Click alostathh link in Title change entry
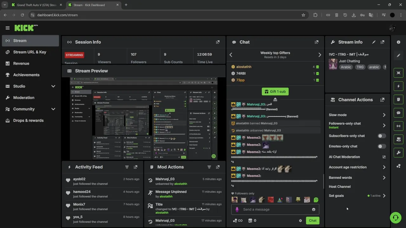Screen dimensions: 406x228 pyautogui.click(x=162, y=213)
